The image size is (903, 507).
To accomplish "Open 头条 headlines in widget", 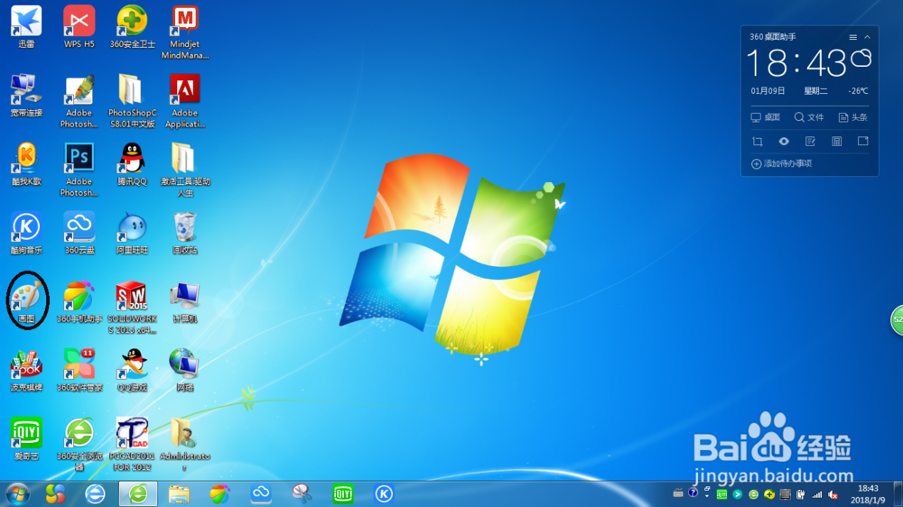I will click(853, 117).
